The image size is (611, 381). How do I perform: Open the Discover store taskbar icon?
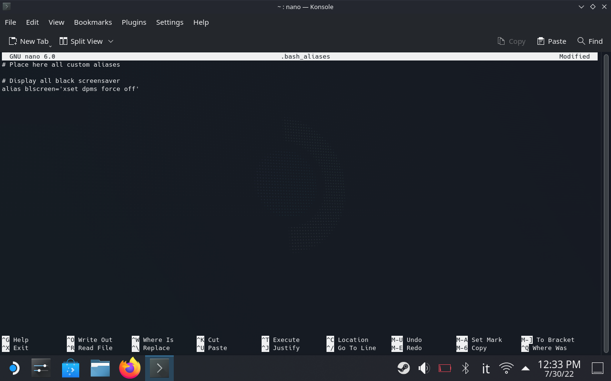[71, 368]
